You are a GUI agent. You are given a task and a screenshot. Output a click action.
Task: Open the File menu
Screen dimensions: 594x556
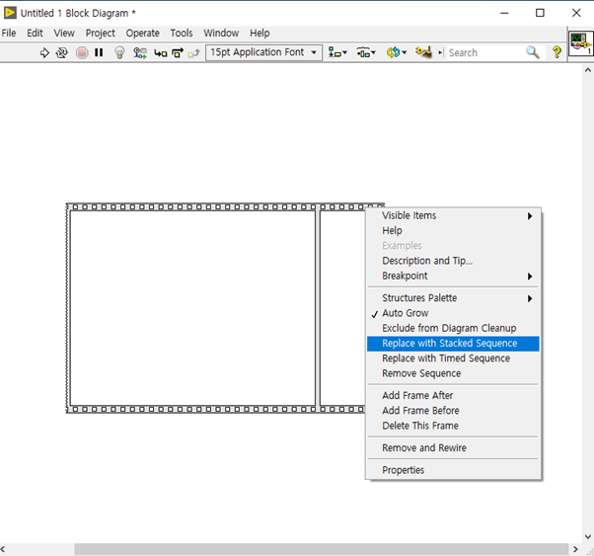[x=9, y=33]
